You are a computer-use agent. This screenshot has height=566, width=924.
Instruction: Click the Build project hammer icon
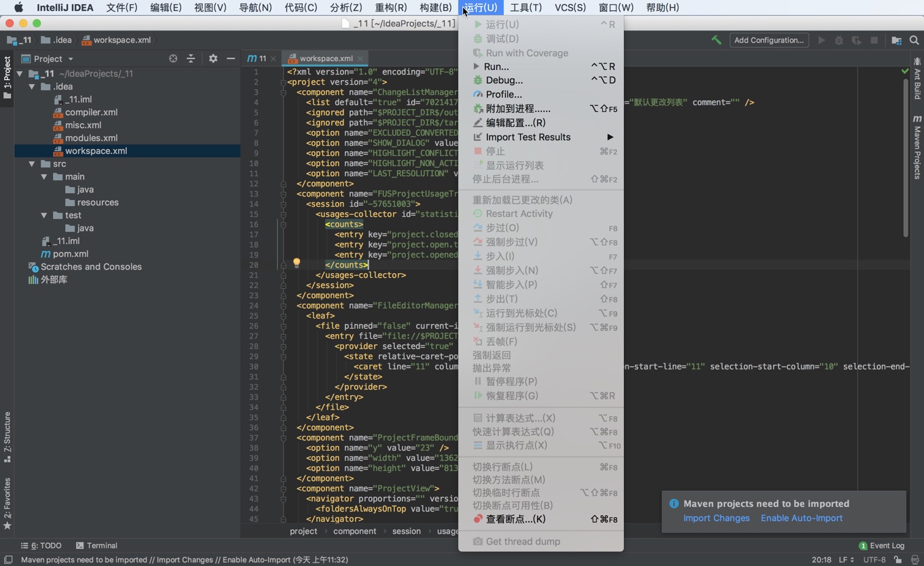[716, 40]
